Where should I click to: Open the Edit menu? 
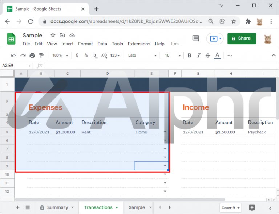coord(39,44)
